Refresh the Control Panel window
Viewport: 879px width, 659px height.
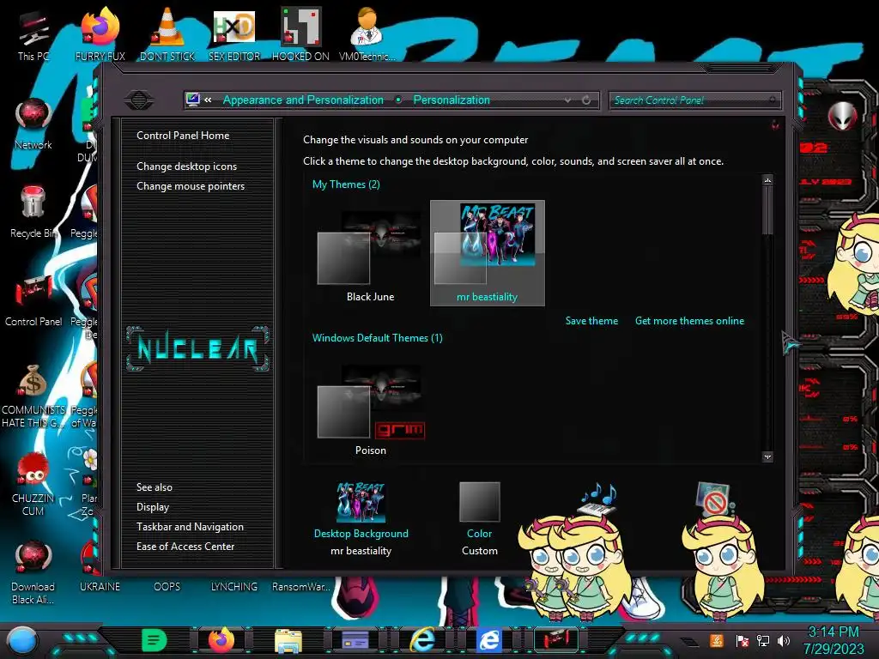[x=586, y=100]
